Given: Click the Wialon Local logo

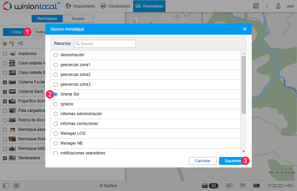Looking at the screenshot, I should click(x=31, y=6).
